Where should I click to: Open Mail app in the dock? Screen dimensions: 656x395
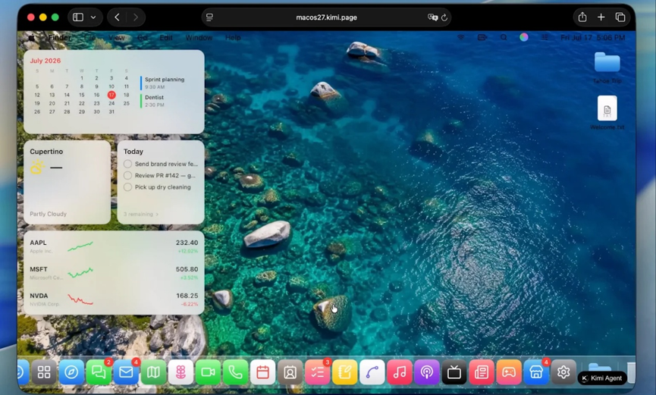tap(126, 372)
